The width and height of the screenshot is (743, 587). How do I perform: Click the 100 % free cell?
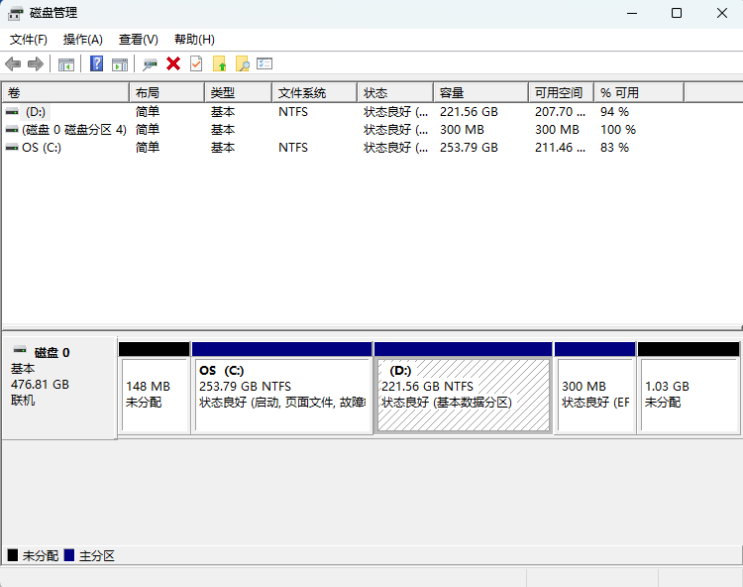(x=618, y=130)
